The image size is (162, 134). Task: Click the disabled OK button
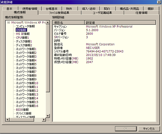pyautogui.click(x=126, y=129)
